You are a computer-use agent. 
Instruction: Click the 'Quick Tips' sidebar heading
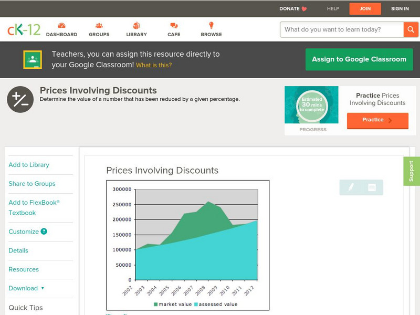tap(26, 308)
